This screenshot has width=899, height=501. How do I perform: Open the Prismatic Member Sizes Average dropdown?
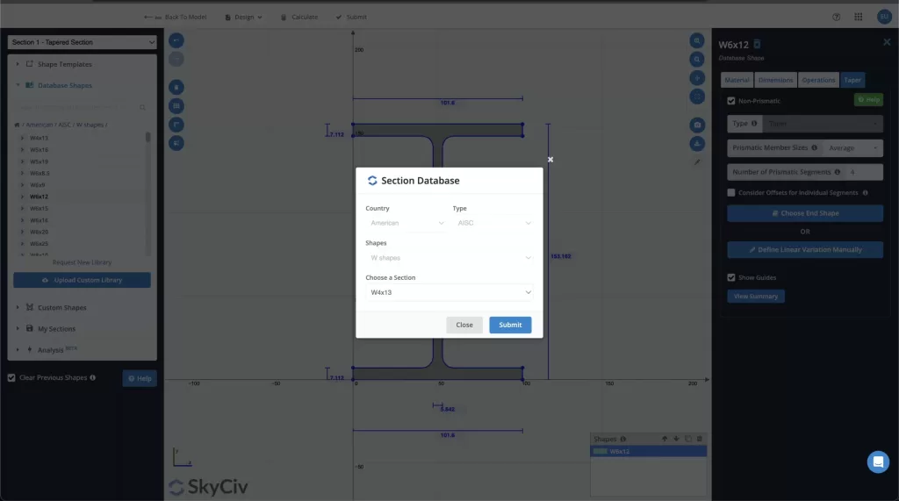(x=852, y=148)
